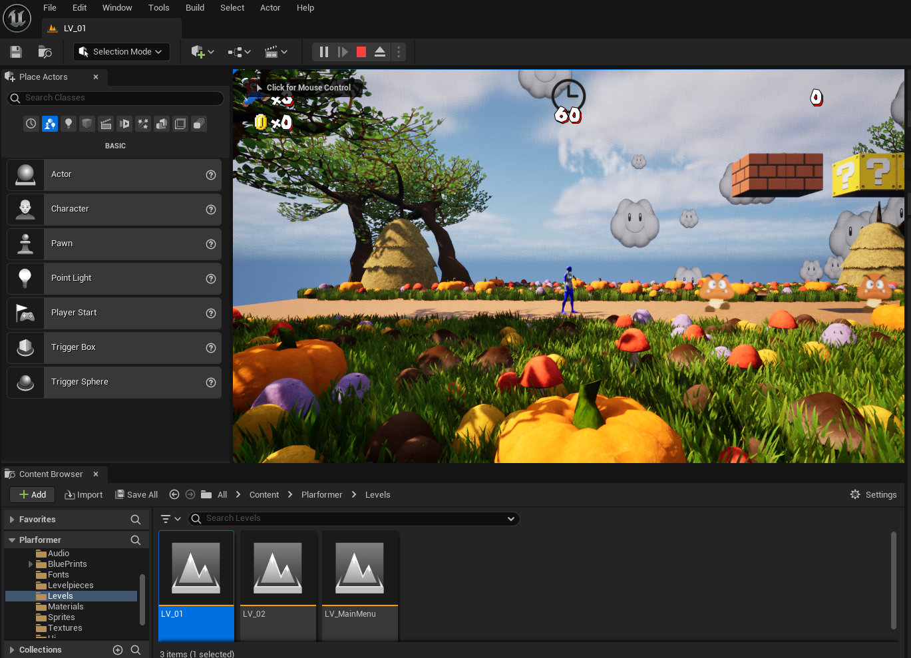Open the Cinematics clapperboard dropdown
Image resolution: width=911 pixels, height=658 pixels.
pos(275,52)
